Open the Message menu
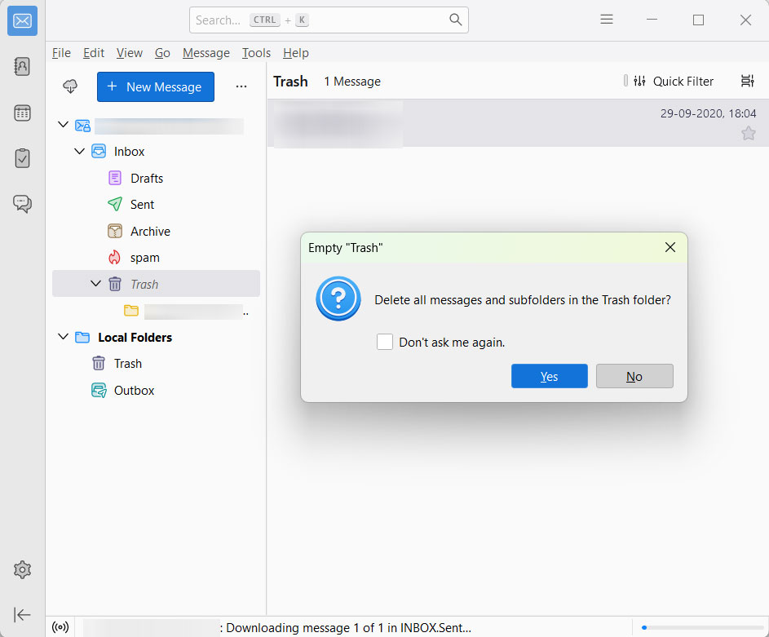 206,53
